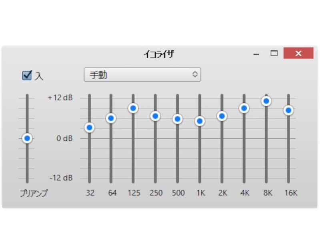Click the 2K band slider knob
The width and height of the screenshot is (320, 240).
click(222, 116)
